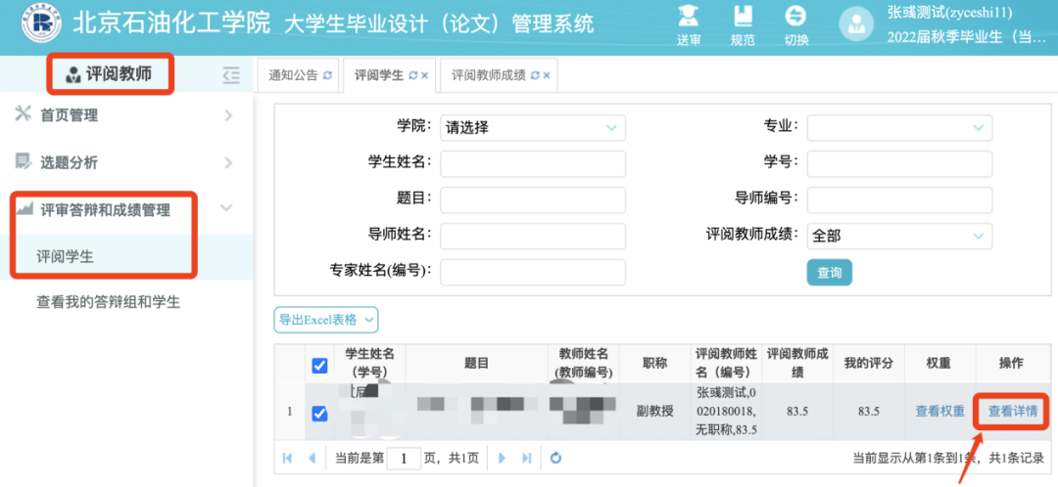Refresh the 通知公告 tab via its icon
The height and width of the screenshot is (487, 1058).
(x=328, y=75)
